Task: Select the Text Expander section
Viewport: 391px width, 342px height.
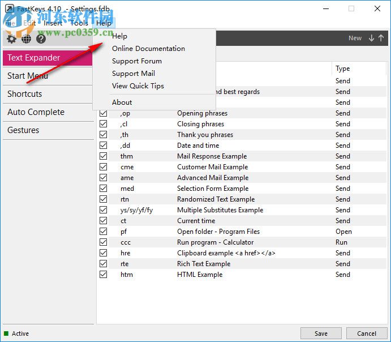Action: pos(48,58)
